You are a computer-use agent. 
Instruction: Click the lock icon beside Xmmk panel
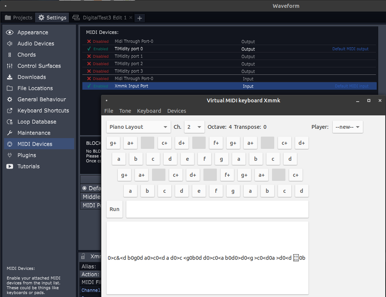click(x=83, y=256)
